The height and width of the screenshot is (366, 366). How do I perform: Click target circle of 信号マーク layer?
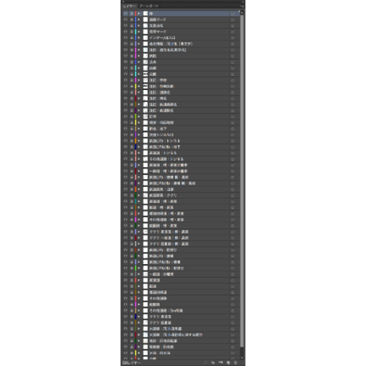tap(232, 32)
